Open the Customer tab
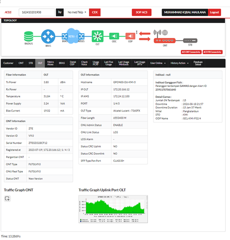The image size is (230, 240). pos(8,63)
